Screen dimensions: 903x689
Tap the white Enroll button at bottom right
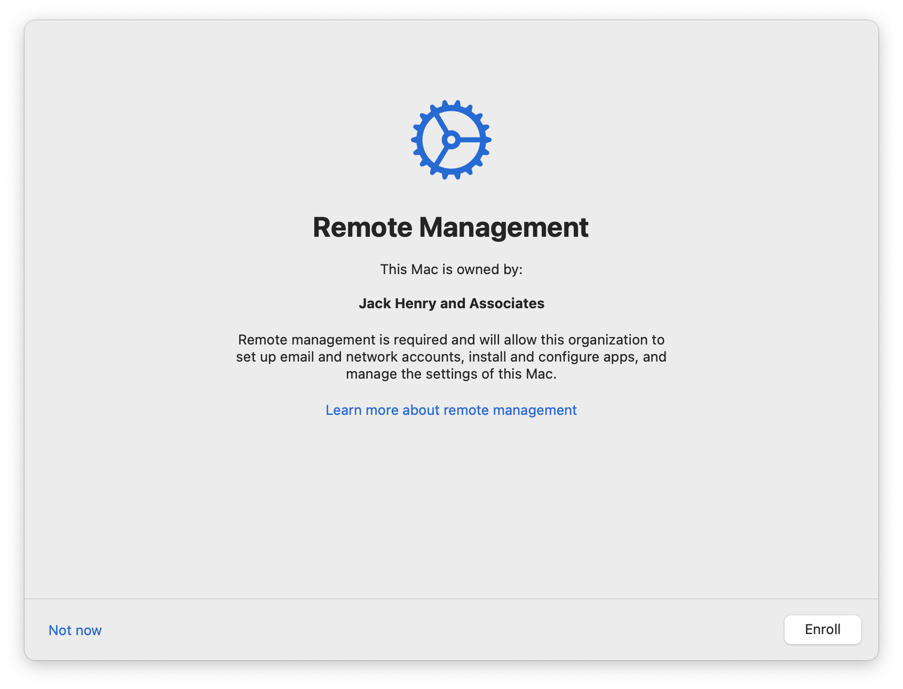822,630
